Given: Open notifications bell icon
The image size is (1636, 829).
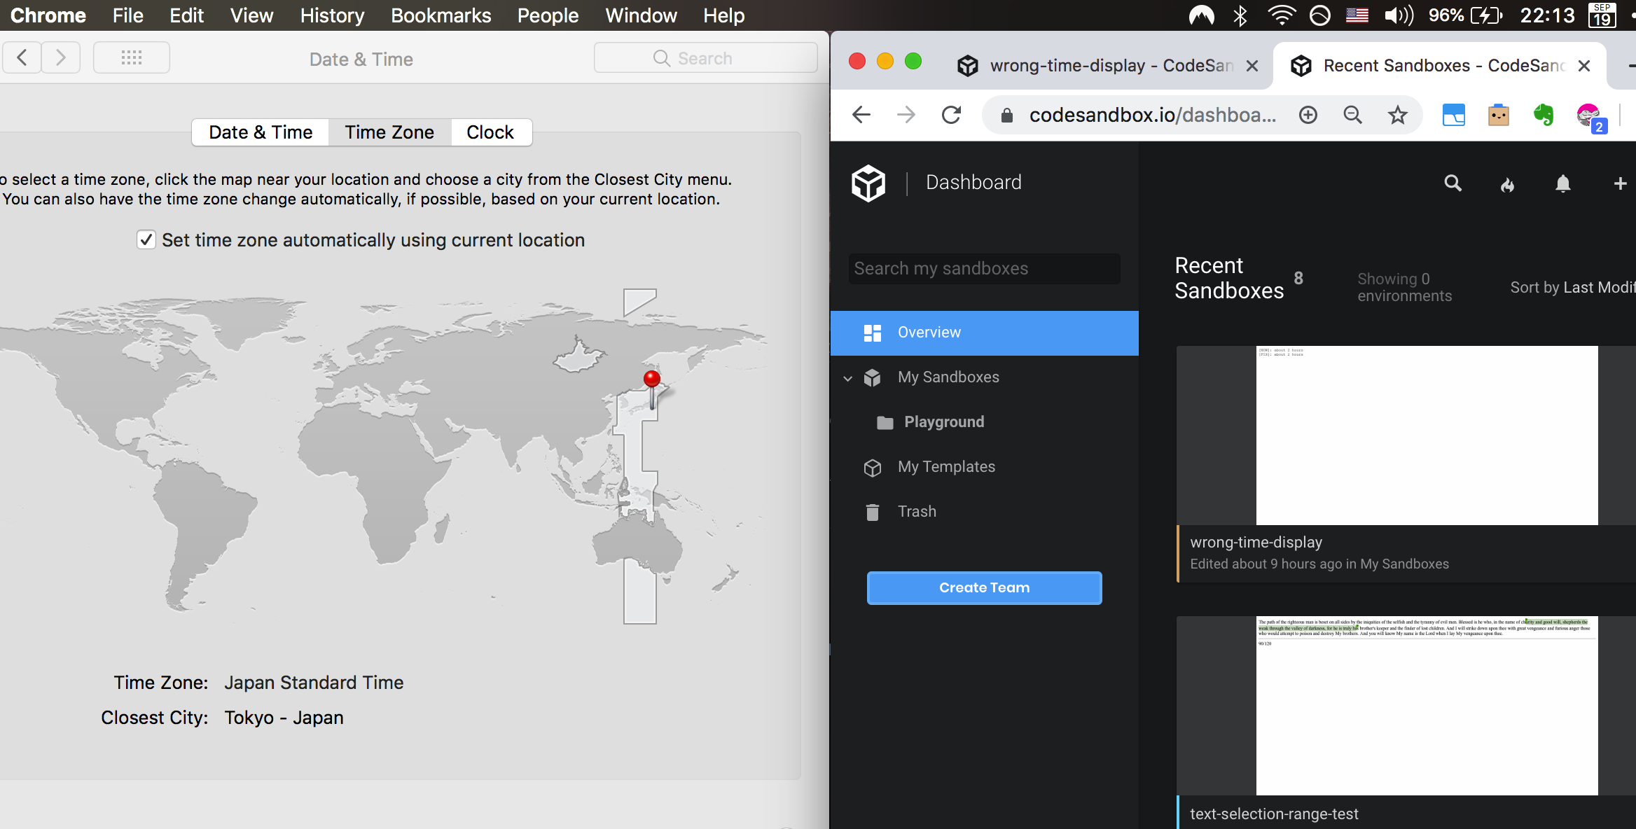Looking at the screenshot, I should pyautogui.click(x=1563, y=184).
